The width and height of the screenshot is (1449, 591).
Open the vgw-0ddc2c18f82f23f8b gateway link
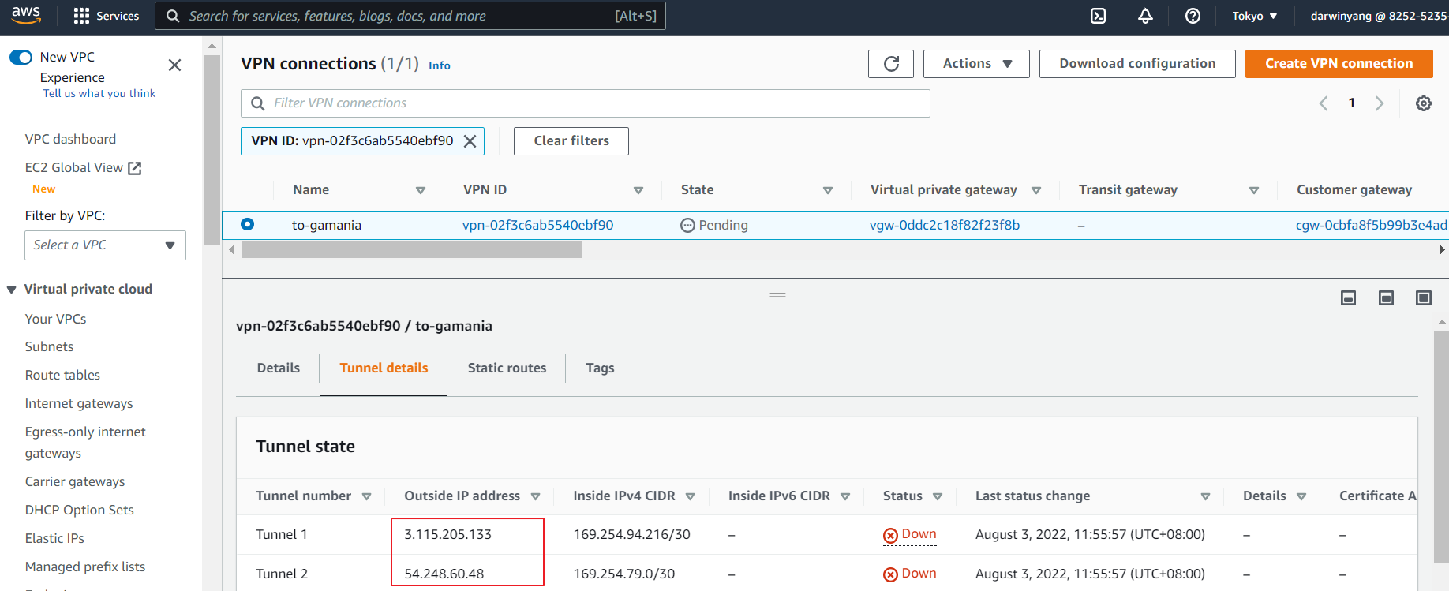[x=944, y=225]
